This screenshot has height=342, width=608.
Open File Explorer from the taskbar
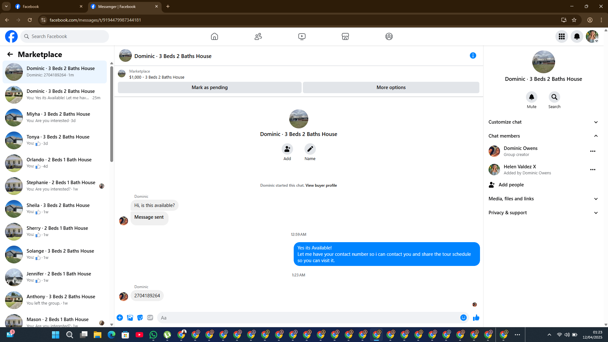click(98, 335)
